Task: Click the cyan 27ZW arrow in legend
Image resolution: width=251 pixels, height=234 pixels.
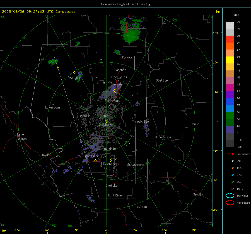Action: click(230, 175)
